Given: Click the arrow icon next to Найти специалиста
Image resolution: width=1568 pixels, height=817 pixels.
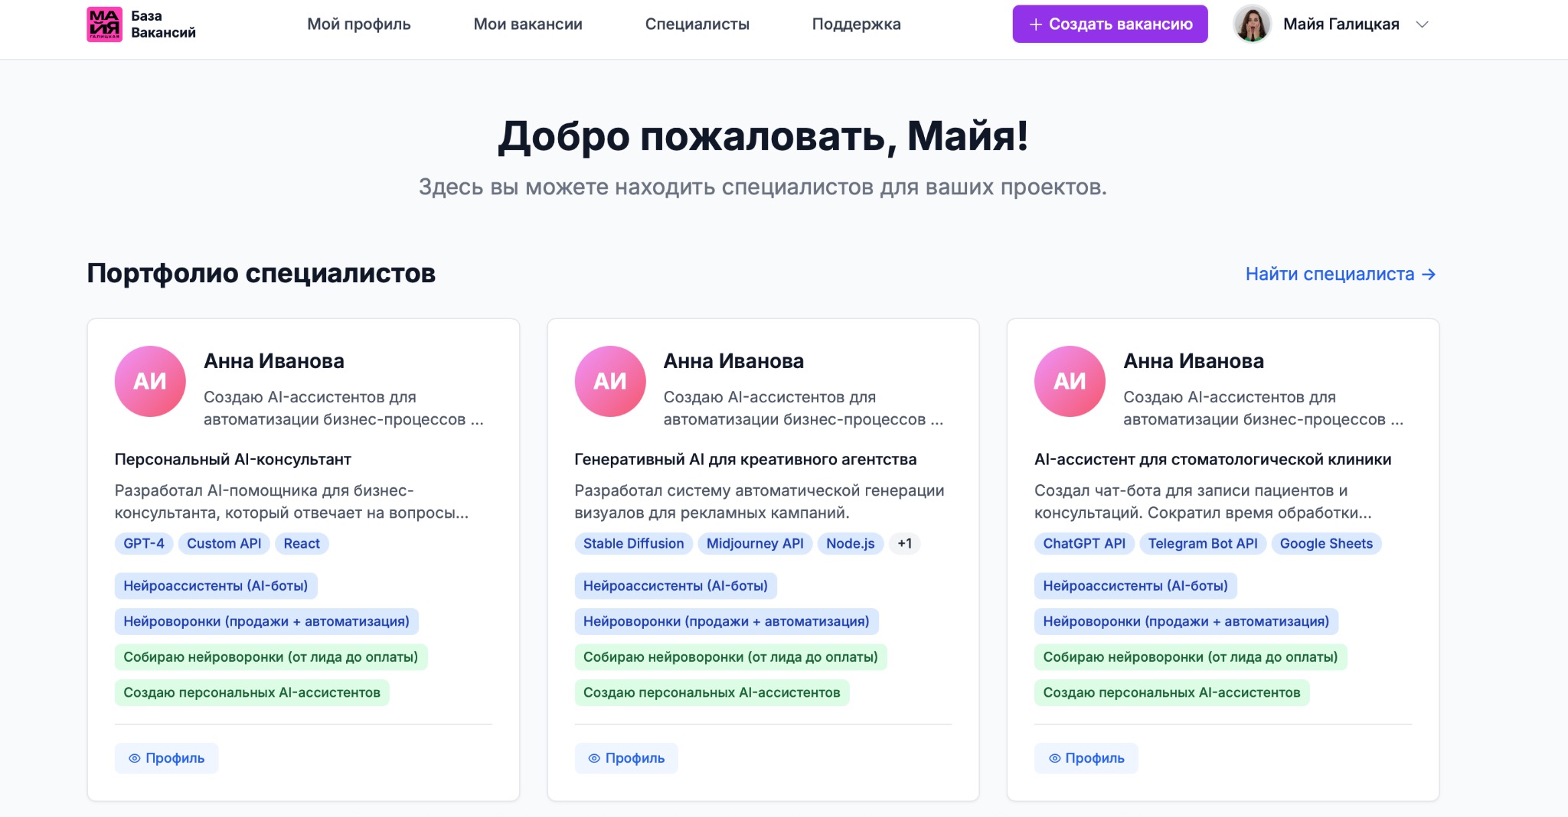Looking at the screenshot, I should coord(1429,274).
